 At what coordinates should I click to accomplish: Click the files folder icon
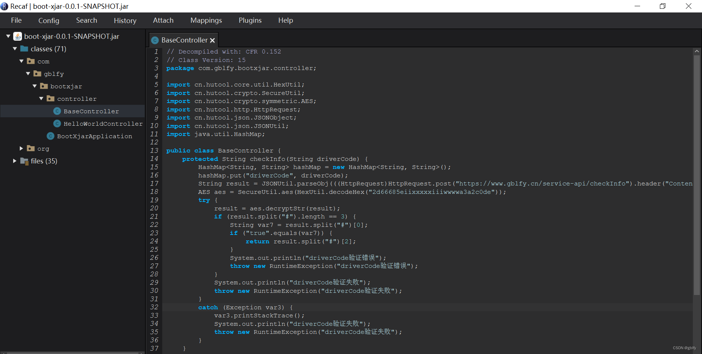(24, 161)
